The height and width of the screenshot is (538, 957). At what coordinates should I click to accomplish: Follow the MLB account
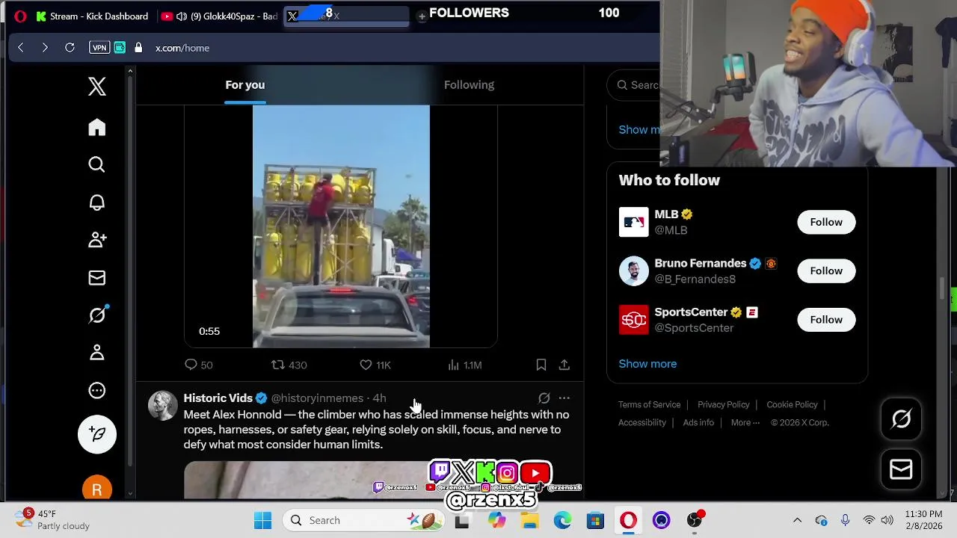[826, 222]
